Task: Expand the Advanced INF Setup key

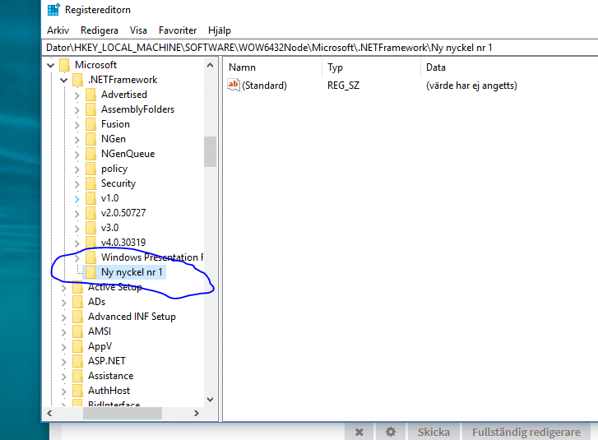Action: pos(63,317)
